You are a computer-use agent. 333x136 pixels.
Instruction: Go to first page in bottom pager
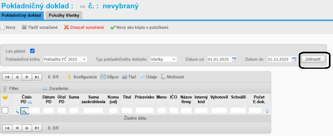coord(7,128)
